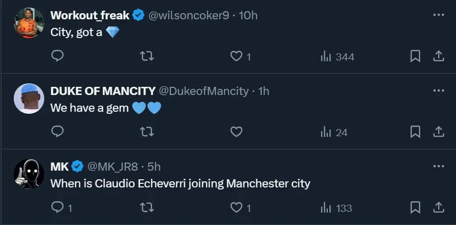456x225 pixels.
Task: View analytics showing 344 views
Action: (x=337, y=57)
